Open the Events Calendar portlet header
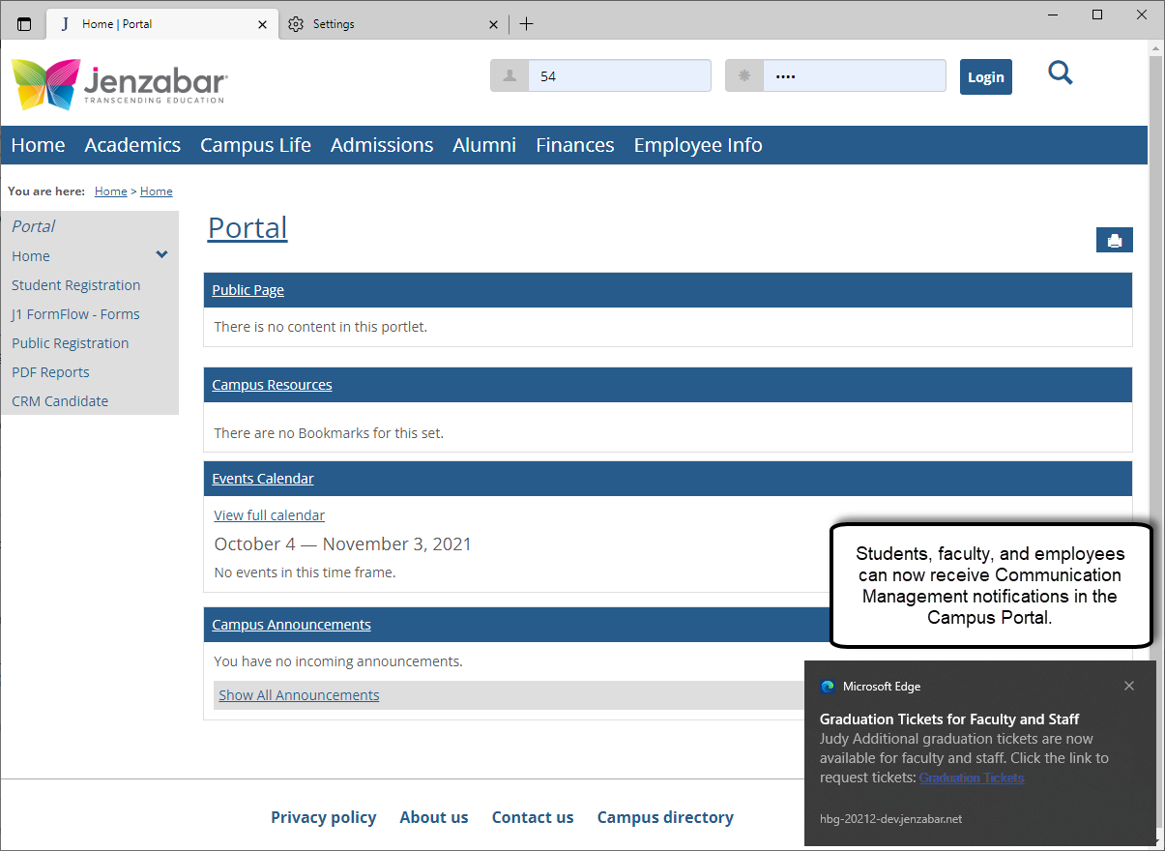The height and width of the screenshot is (851, 1165). pos(263,479)
